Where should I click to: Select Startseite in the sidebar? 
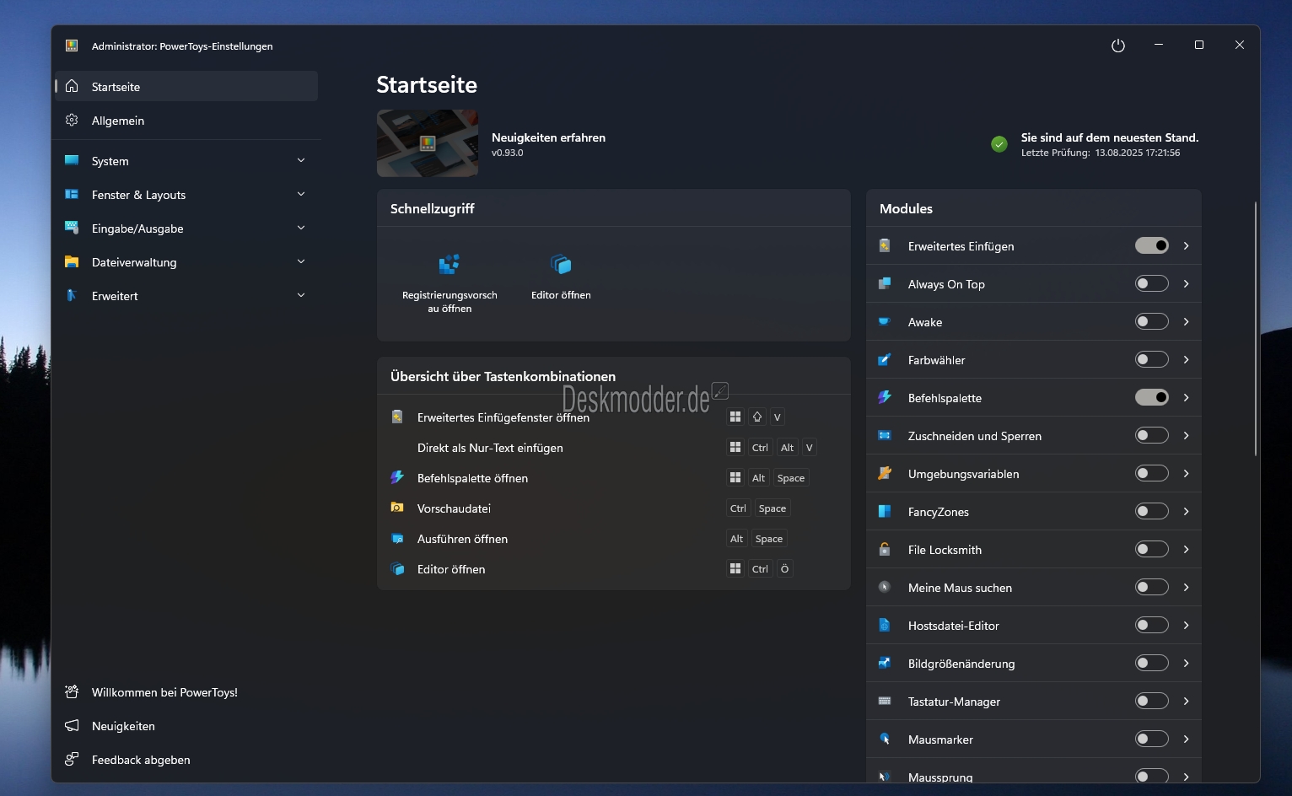(186, 86)
